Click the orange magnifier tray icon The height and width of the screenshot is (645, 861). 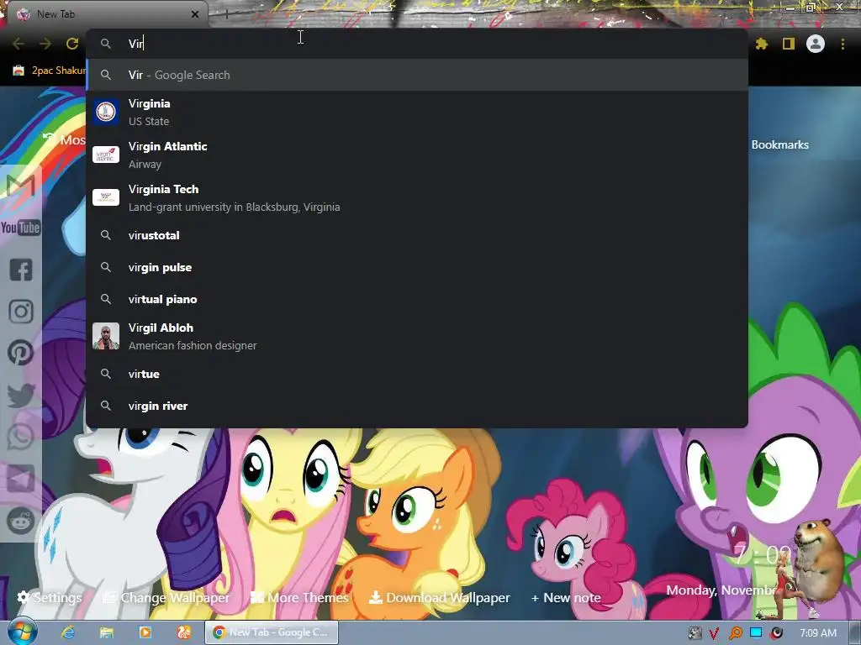[x=735, y=633]
